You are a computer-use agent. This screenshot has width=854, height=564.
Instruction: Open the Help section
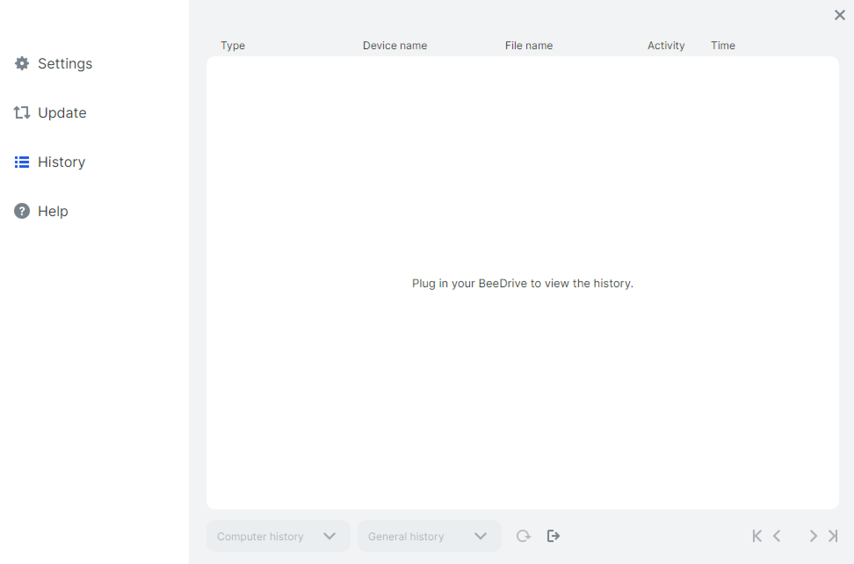[41, 211]
